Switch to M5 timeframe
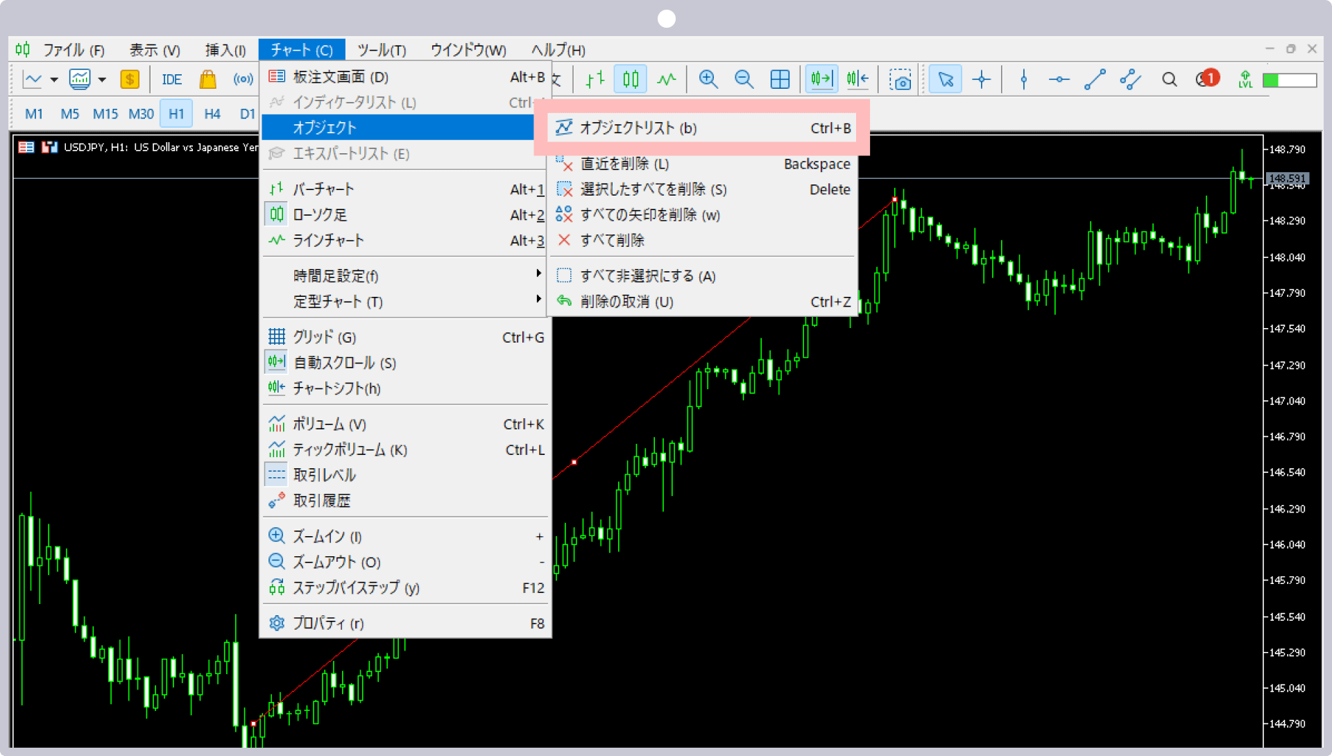 pyautogui.click(x=70, y=114)
